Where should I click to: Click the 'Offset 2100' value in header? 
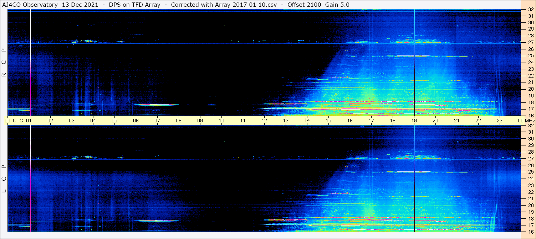304,5
